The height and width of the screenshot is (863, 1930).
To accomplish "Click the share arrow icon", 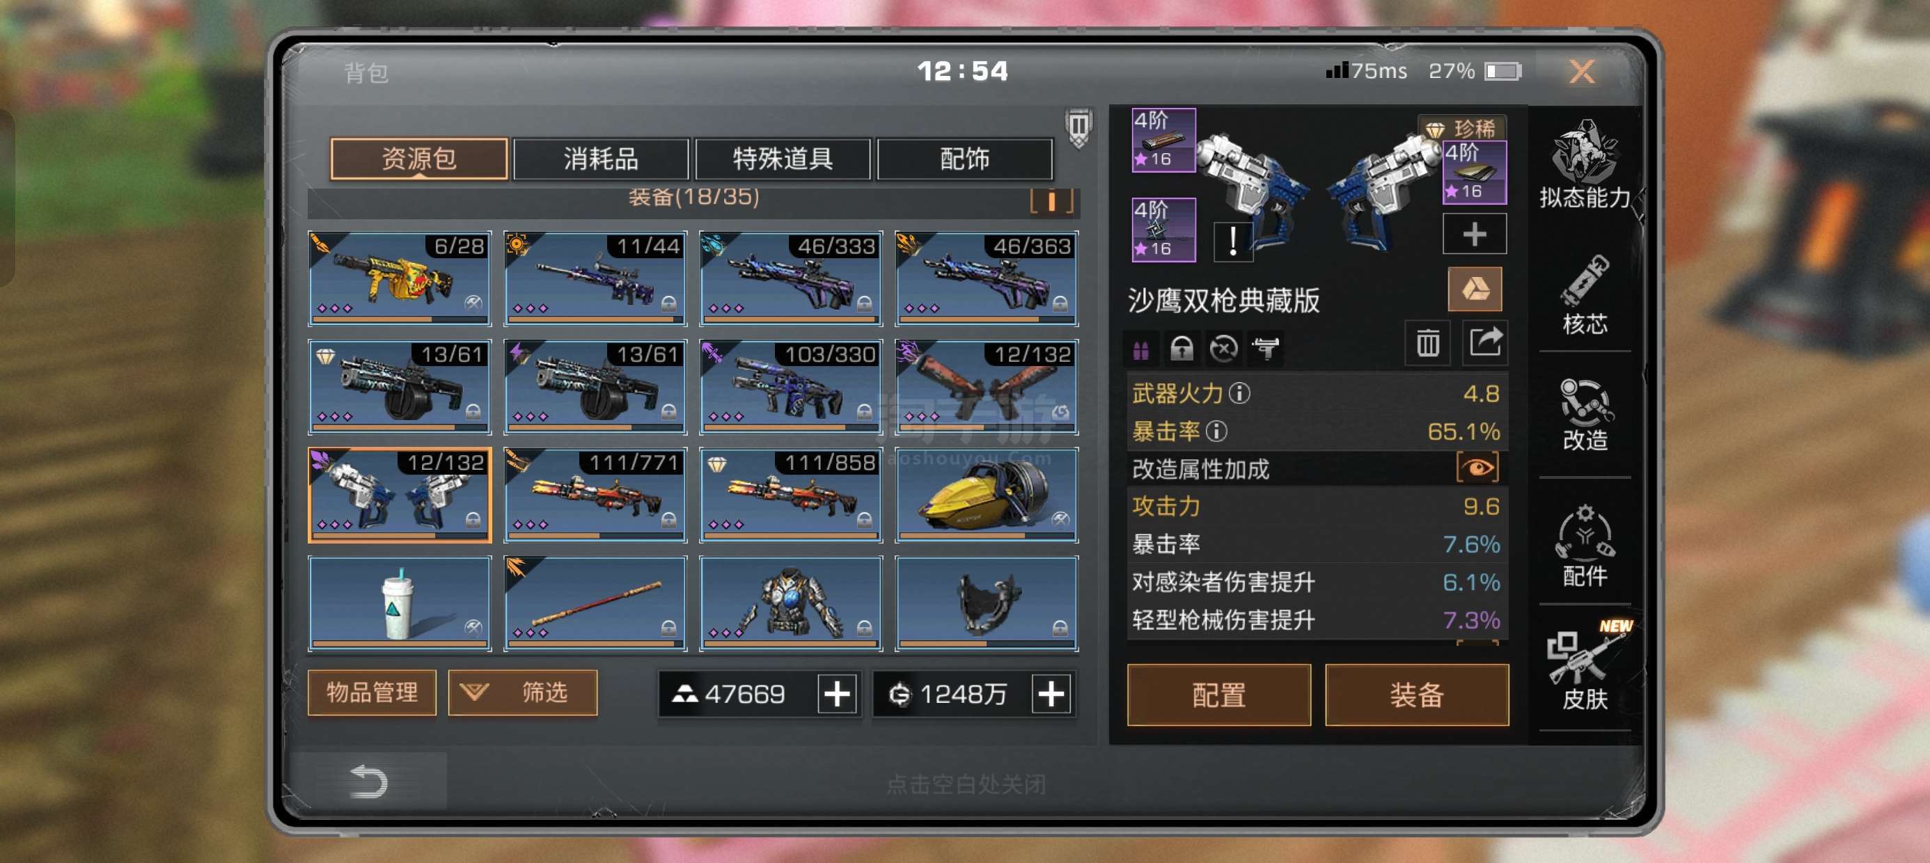I will [1484, 342].
